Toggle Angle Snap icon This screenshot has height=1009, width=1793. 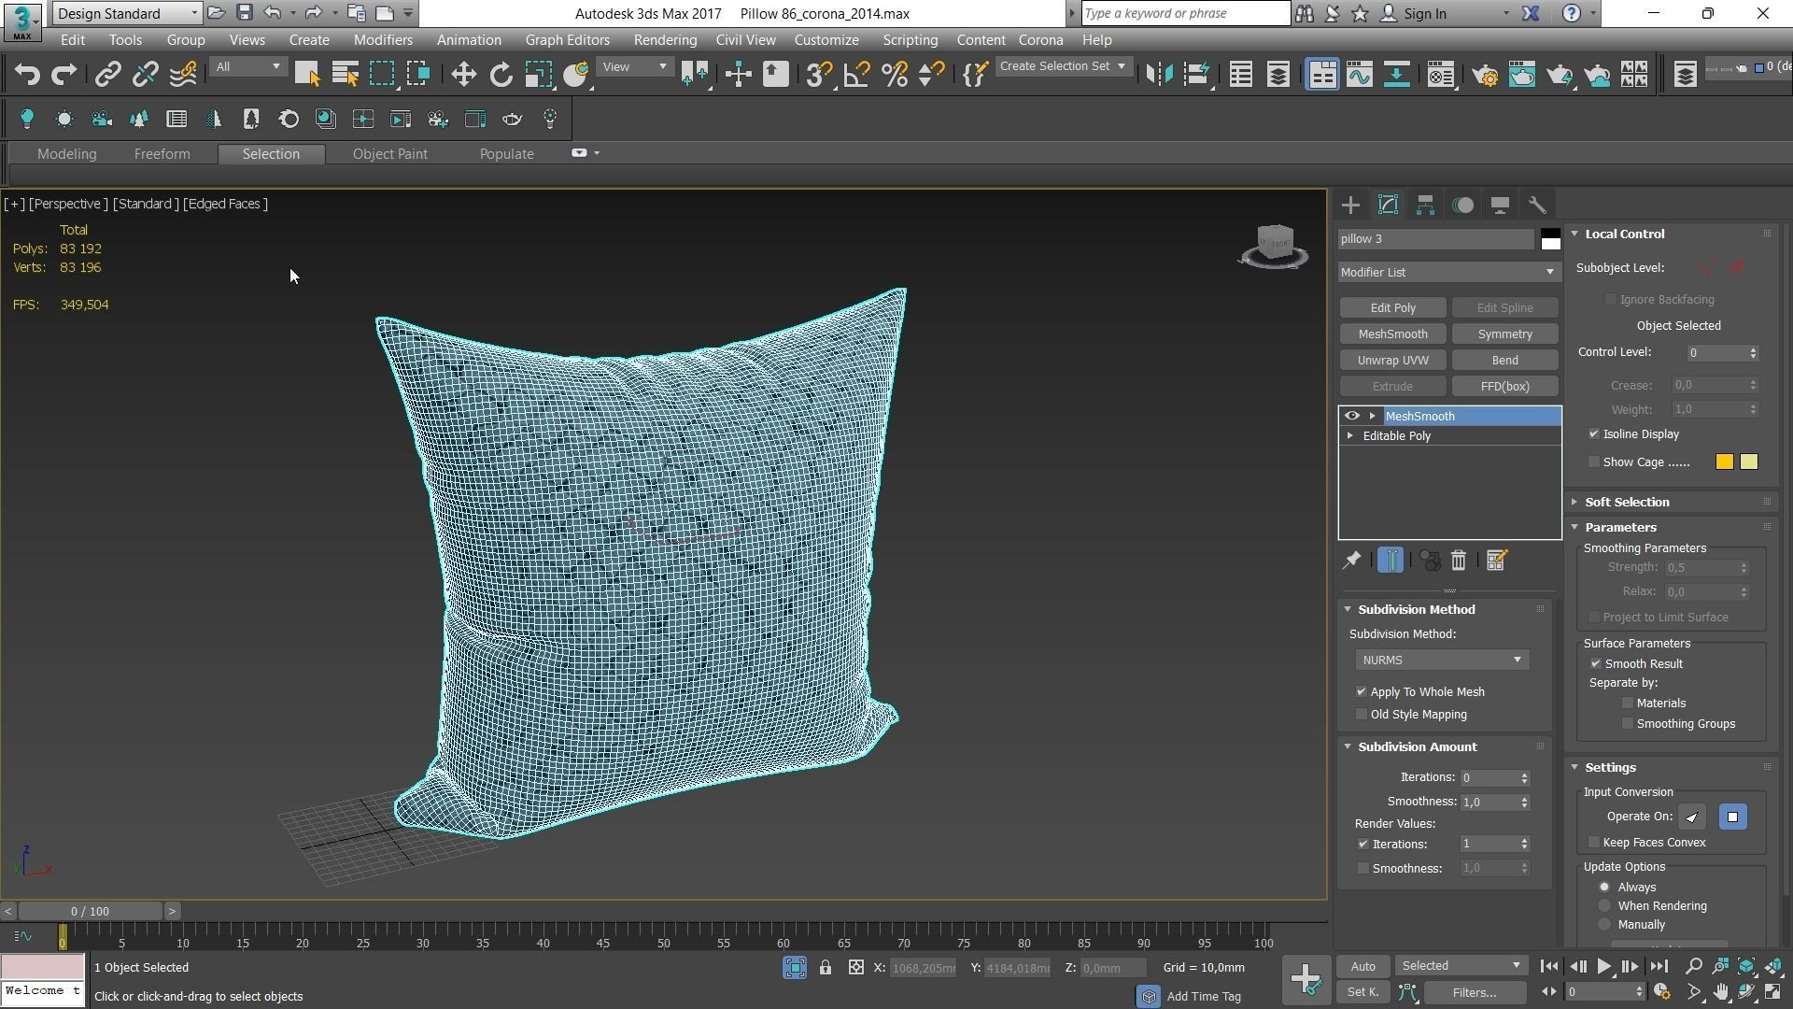pyautogui.click(x=856, y=75)
